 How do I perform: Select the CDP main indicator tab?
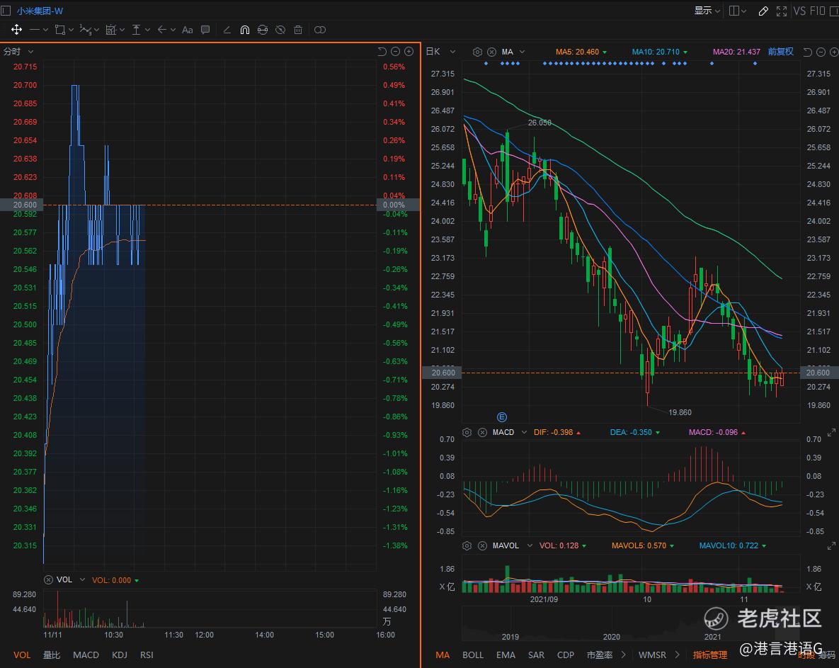point(566,655)
